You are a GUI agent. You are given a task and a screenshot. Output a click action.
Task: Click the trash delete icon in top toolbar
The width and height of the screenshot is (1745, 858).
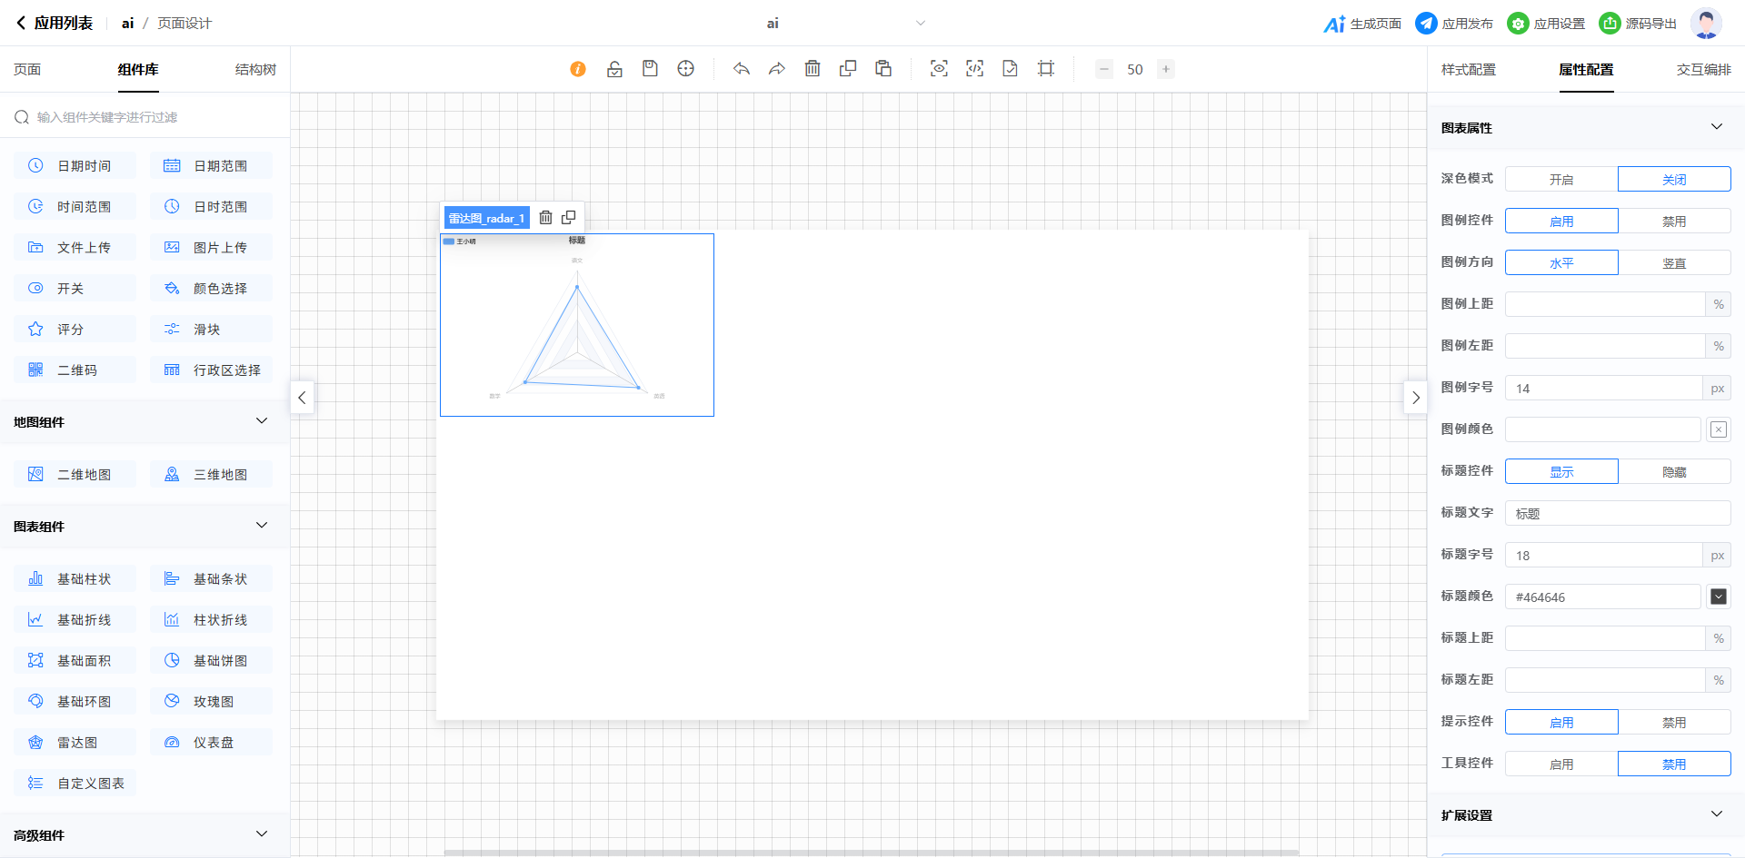[813, 69]
